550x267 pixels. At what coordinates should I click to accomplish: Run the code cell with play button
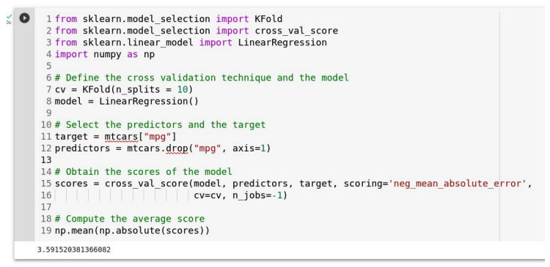click(x=24, y=18)
